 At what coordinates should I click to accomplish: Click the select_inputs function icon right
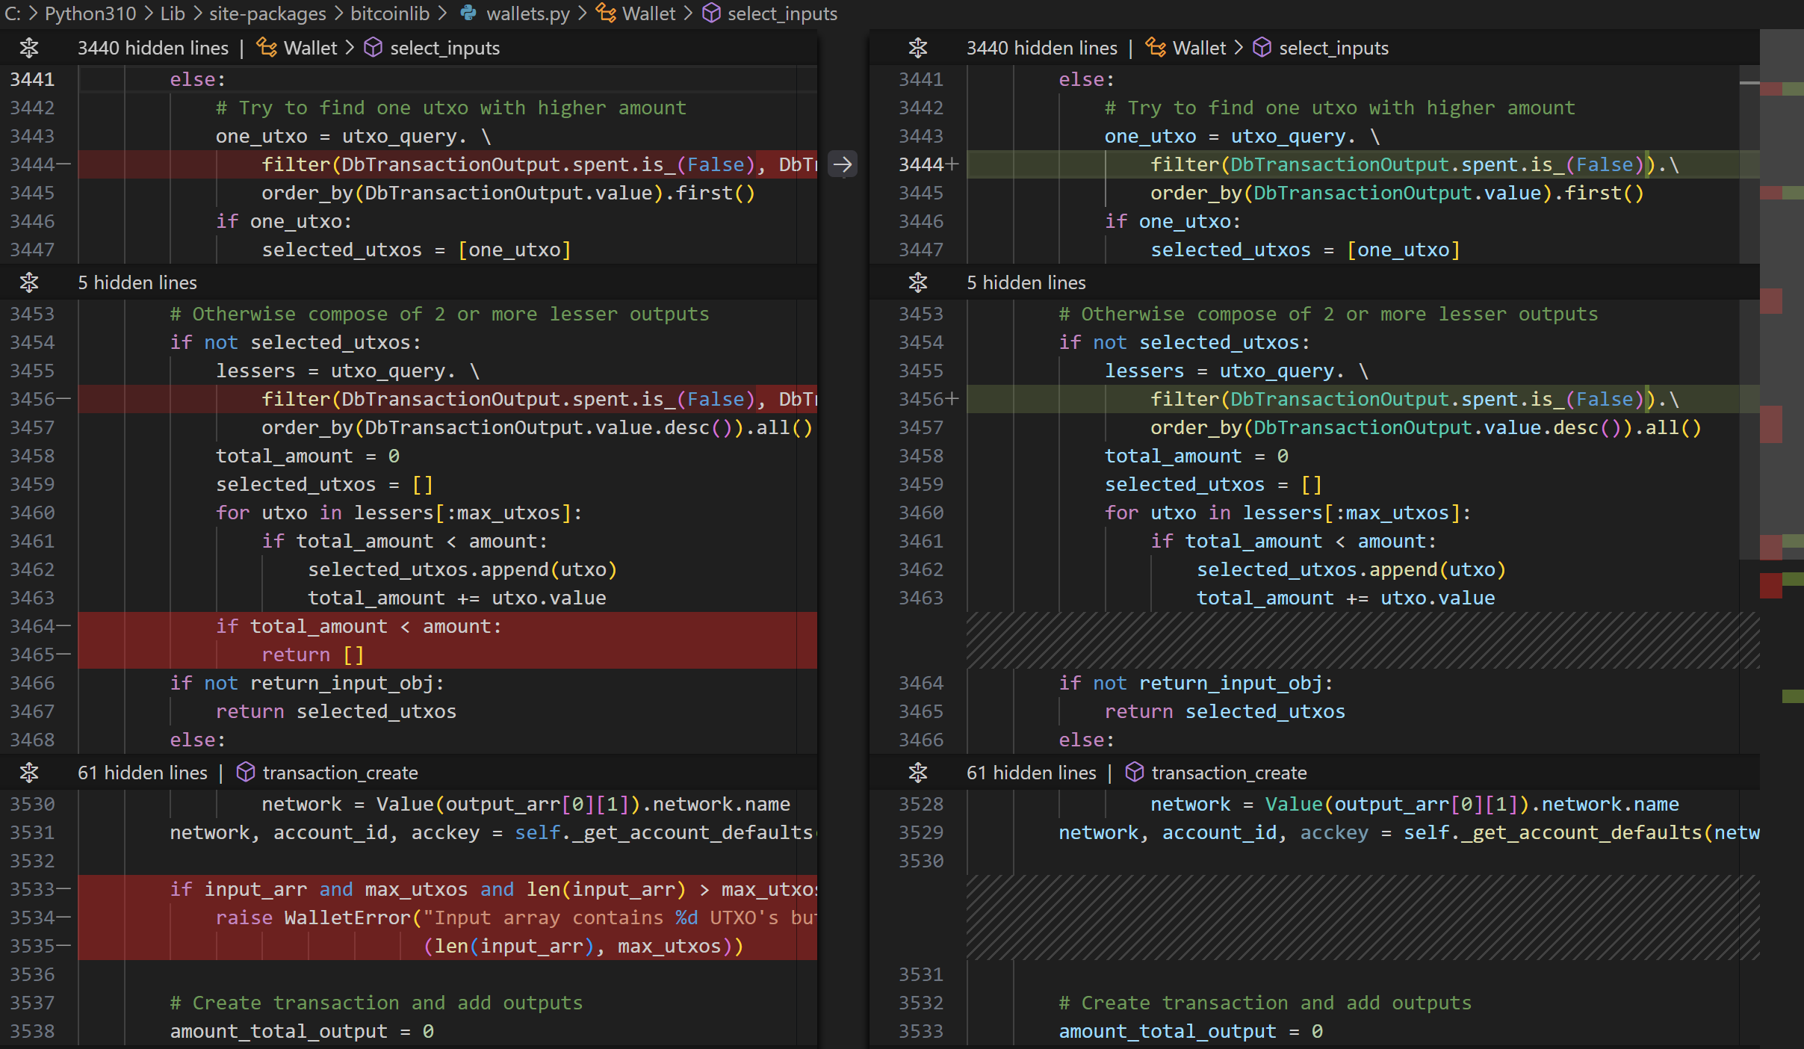(x=1265, y=48)
